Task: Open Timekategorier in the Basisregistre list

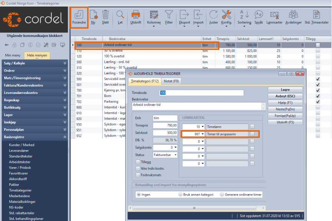Action: 20,190
